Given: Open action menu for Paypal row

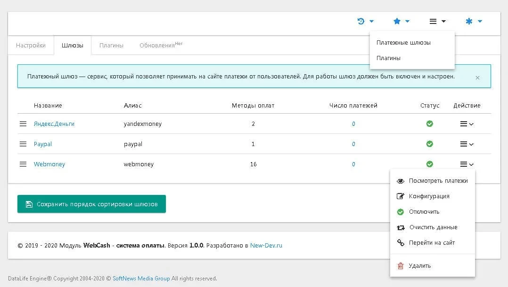Looking at the screenshot, I should tap(467, 144).
